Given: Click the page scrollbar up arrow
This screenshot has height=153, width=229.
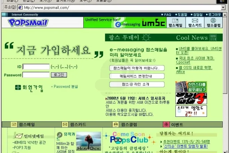Looking at the screenshot, I should [225, 15].
